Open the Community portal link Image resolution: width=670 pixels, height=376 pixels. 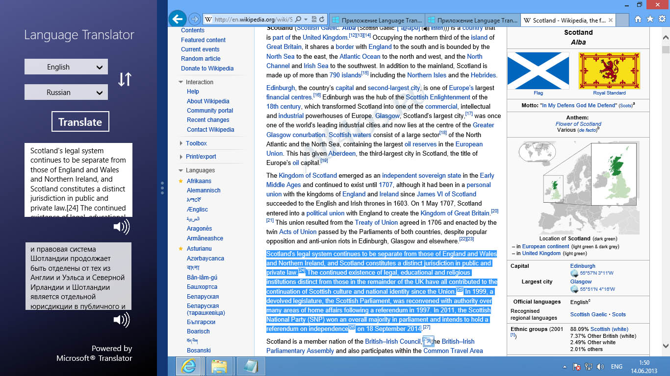coord(210,111)
